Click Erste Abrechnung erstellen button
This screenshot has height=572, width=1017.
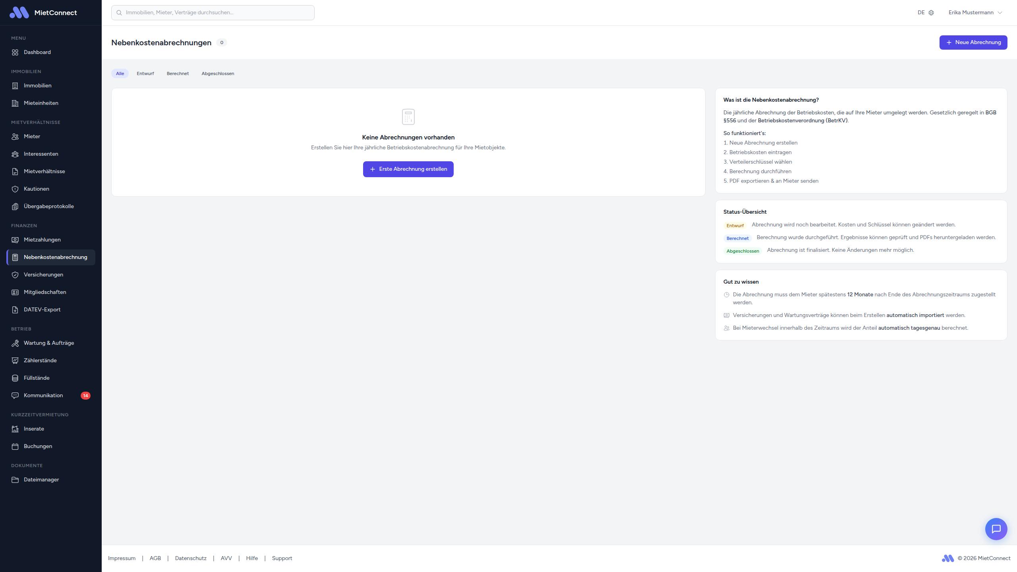[x=408, y=169]
